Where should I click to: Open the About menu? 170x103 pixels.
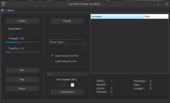tap(11, 10)
